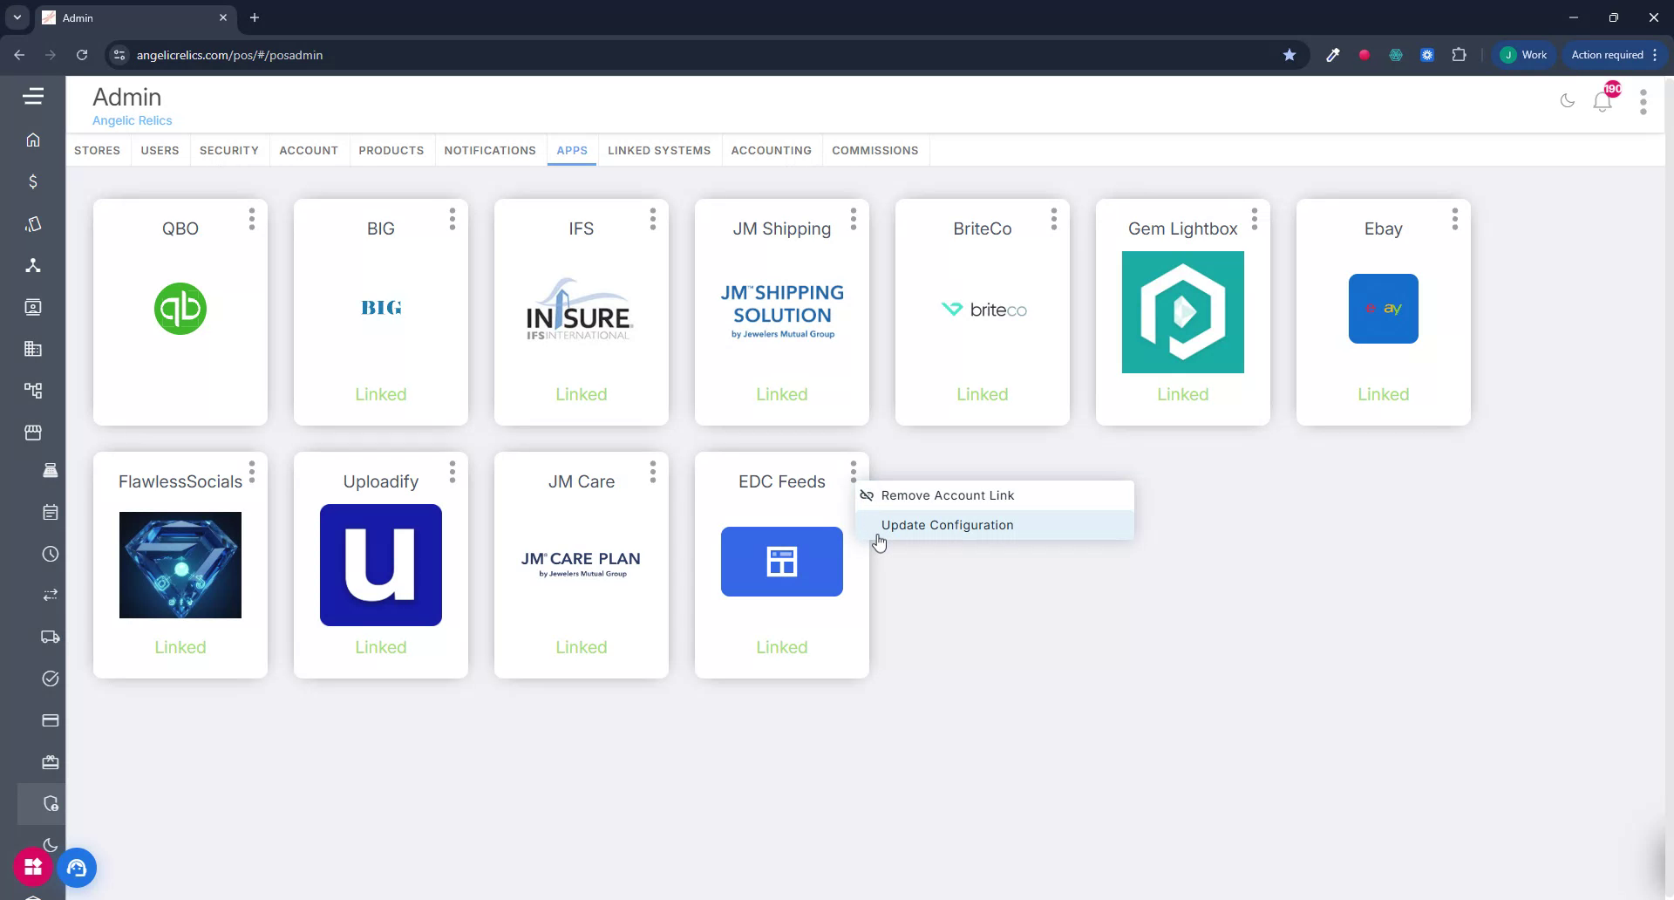Open notifications bell with 190 badge
The height and width of the screenshot is (900, 1674).
(x=1603, y=101)
